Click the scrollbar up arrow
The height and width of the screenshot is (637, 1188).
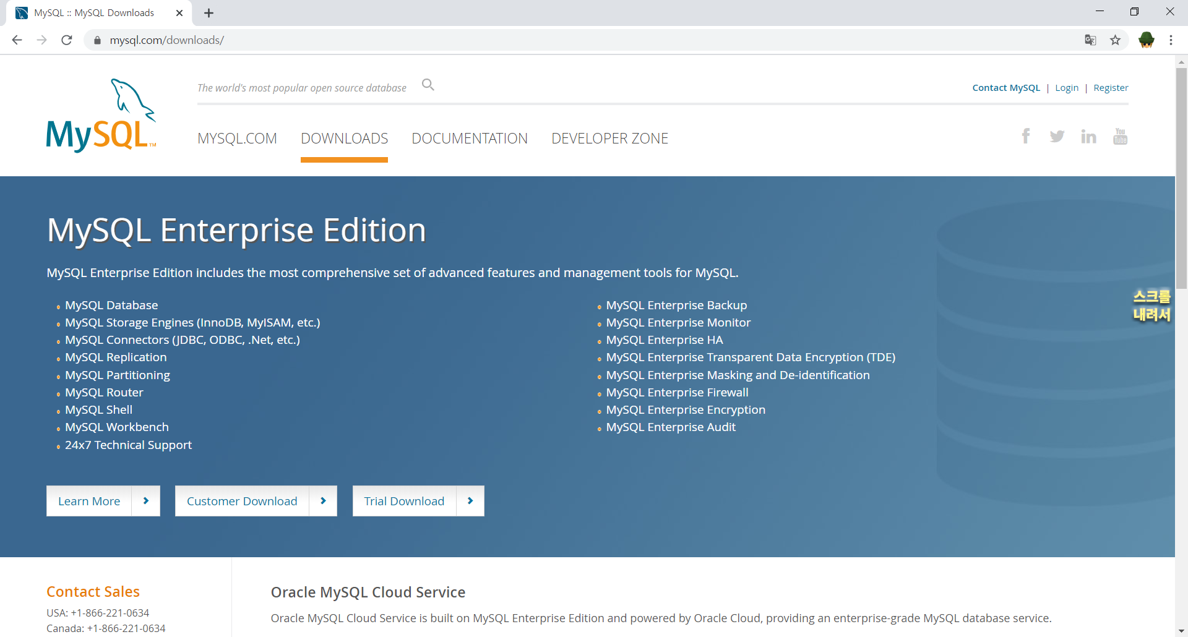(x=1181, y=62)
